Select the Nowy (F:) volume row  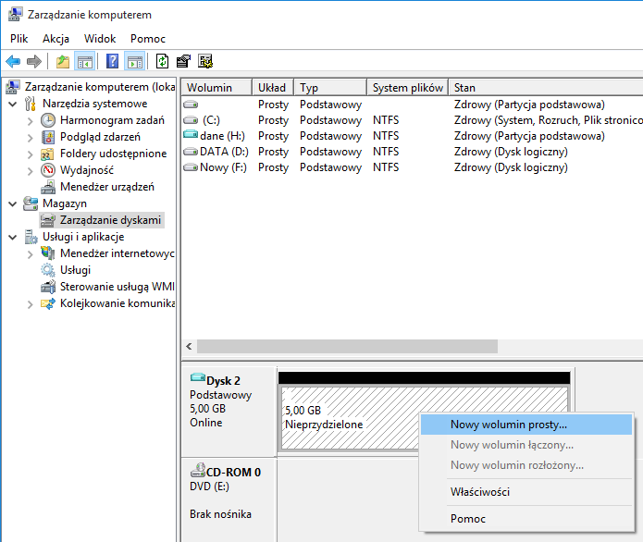coord(412,167)
